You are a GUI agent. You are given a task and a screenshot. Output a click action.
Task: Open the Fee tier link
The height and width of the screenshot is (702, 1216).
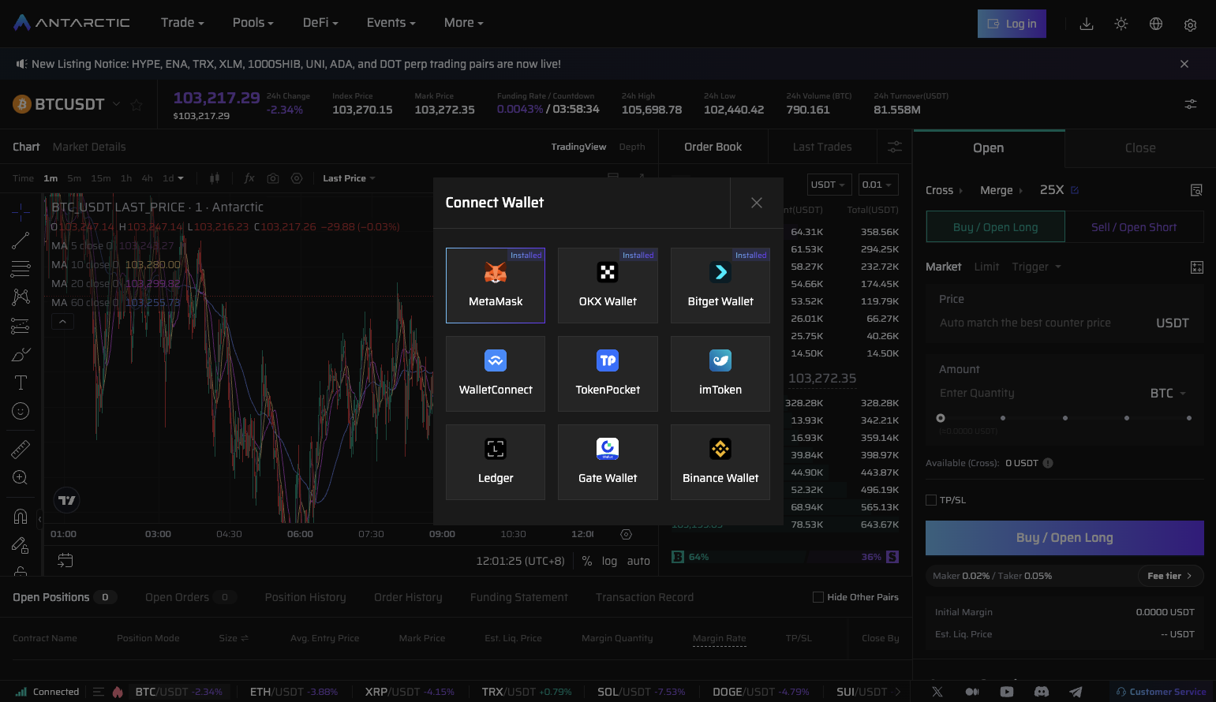tap(1169, 576)
